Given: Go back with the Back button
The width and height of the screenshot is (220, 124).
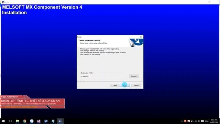Looking at the screenshot, I should pyautogui.click(x=115, y=85).
